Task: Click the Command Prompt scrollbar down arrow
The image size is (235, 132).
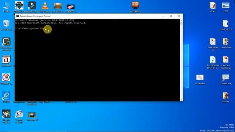Action: (x=181, y=100)
